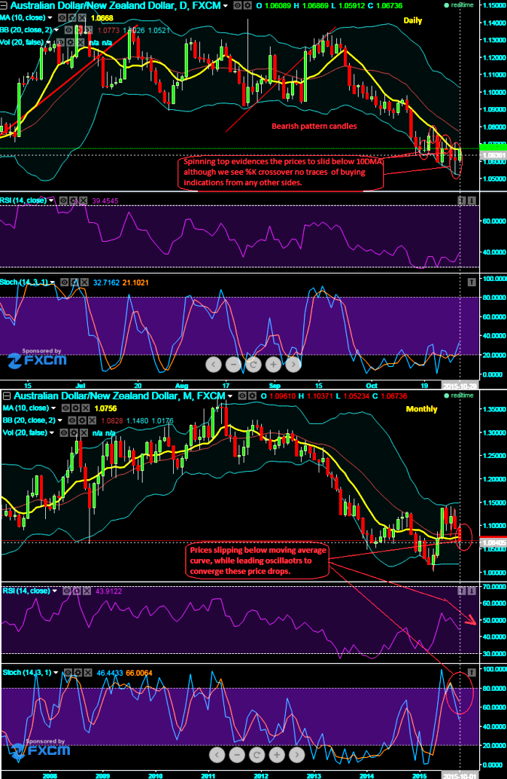Move the Monthly Stoch pane up
The height and width of the screenshot is (779, 507).
(472, 672)
